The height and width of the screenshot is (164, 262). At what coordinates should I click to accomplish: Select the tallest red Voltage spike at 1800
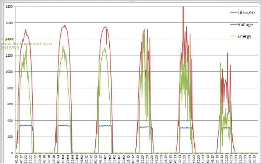[183, 7]
